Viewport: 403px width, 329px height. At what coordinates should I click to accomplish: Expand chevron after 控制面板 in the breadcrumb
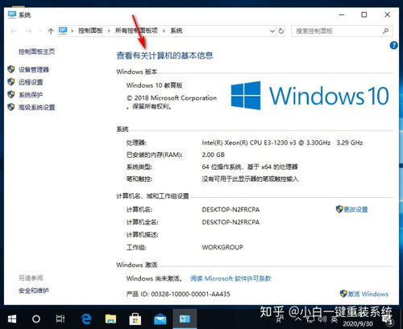109,31
